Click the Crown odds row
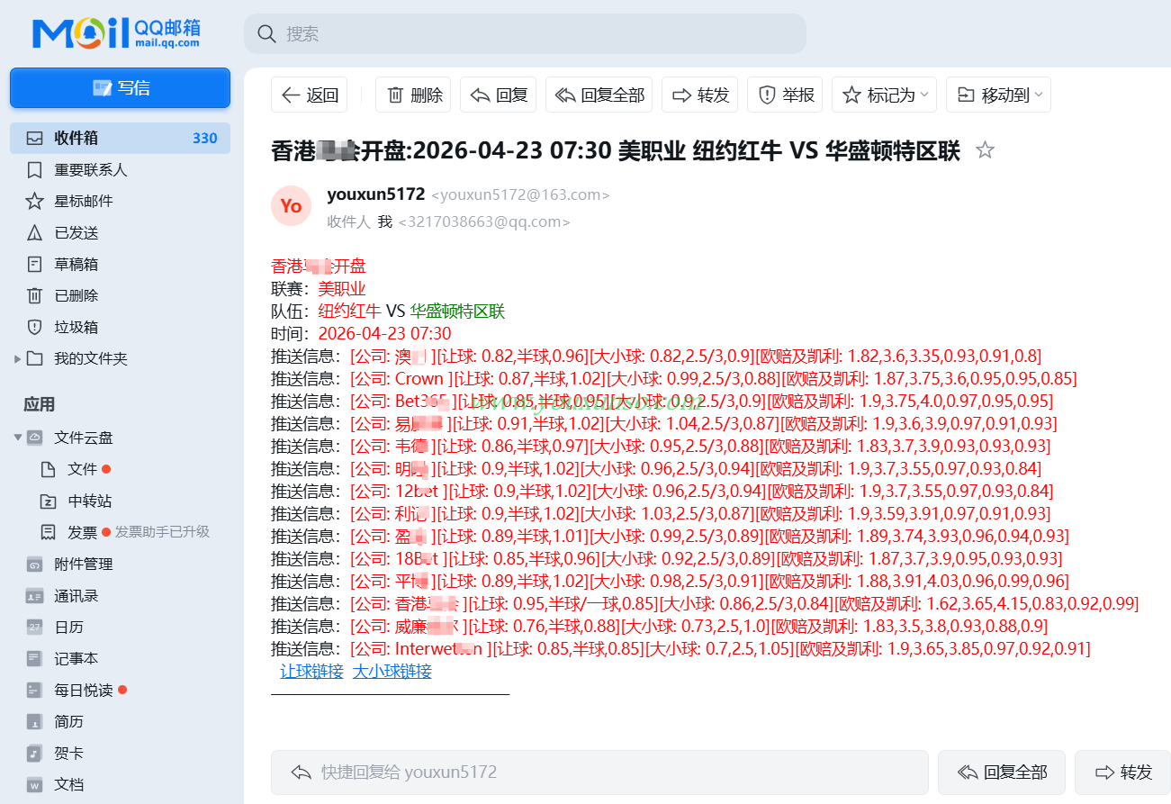1171x804 pixels. tap(674, 378)
